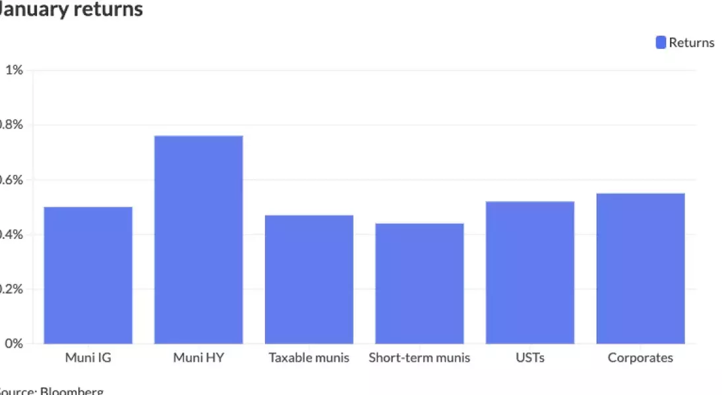Click the Muni IG axis label
This screenshot has height=395, width=722.
tap(88, 358)
